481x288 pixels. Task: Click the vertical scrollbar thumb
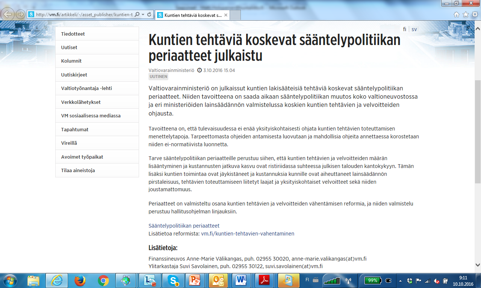click(478, 132)
